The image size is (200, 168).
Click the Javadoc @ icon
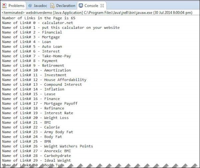point(30,6)
